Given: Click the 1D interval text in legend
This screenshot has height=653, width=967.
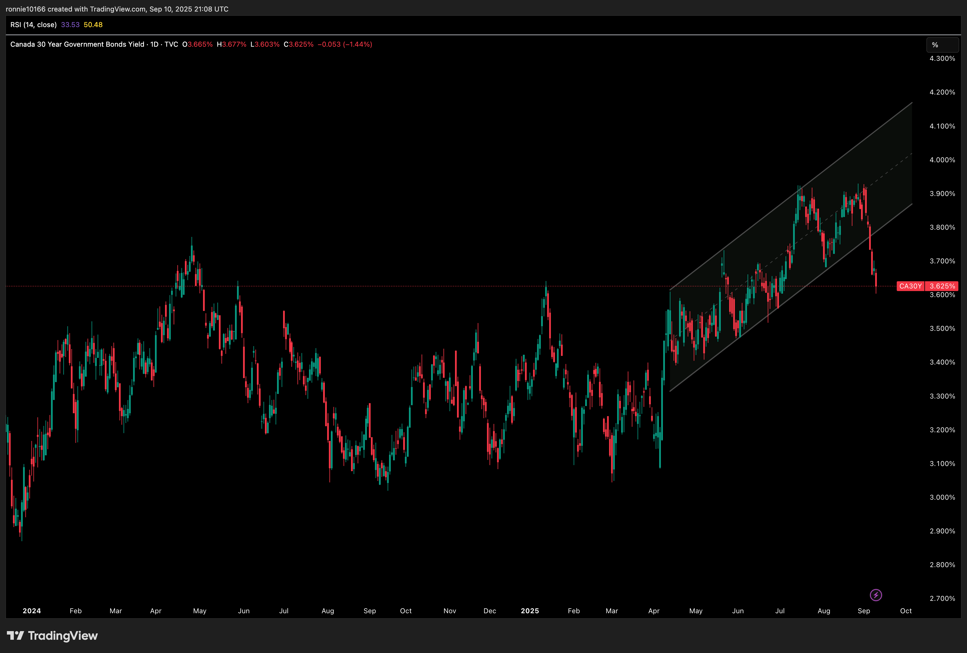Looking at the screenshot, I should pyautogui.click(x=154, y=44).
